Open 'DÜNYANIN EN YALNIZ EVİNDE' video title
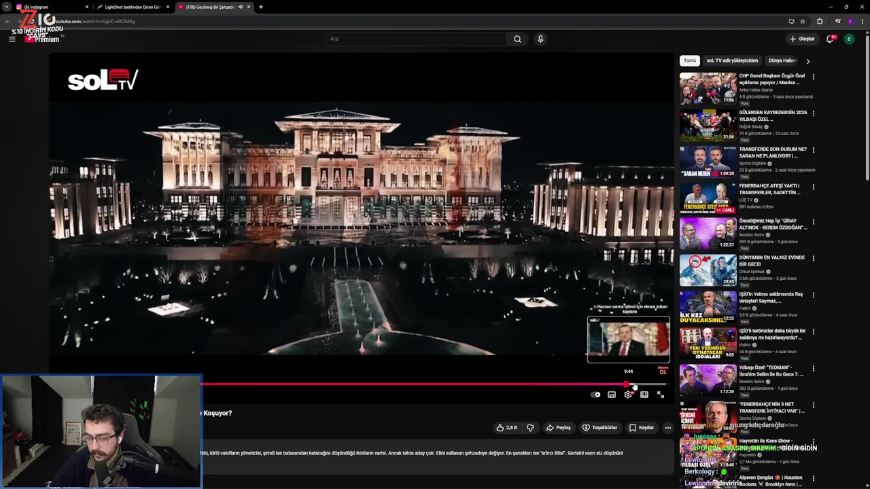This screenshot has width=870, height=489. [x=772, y=261]
